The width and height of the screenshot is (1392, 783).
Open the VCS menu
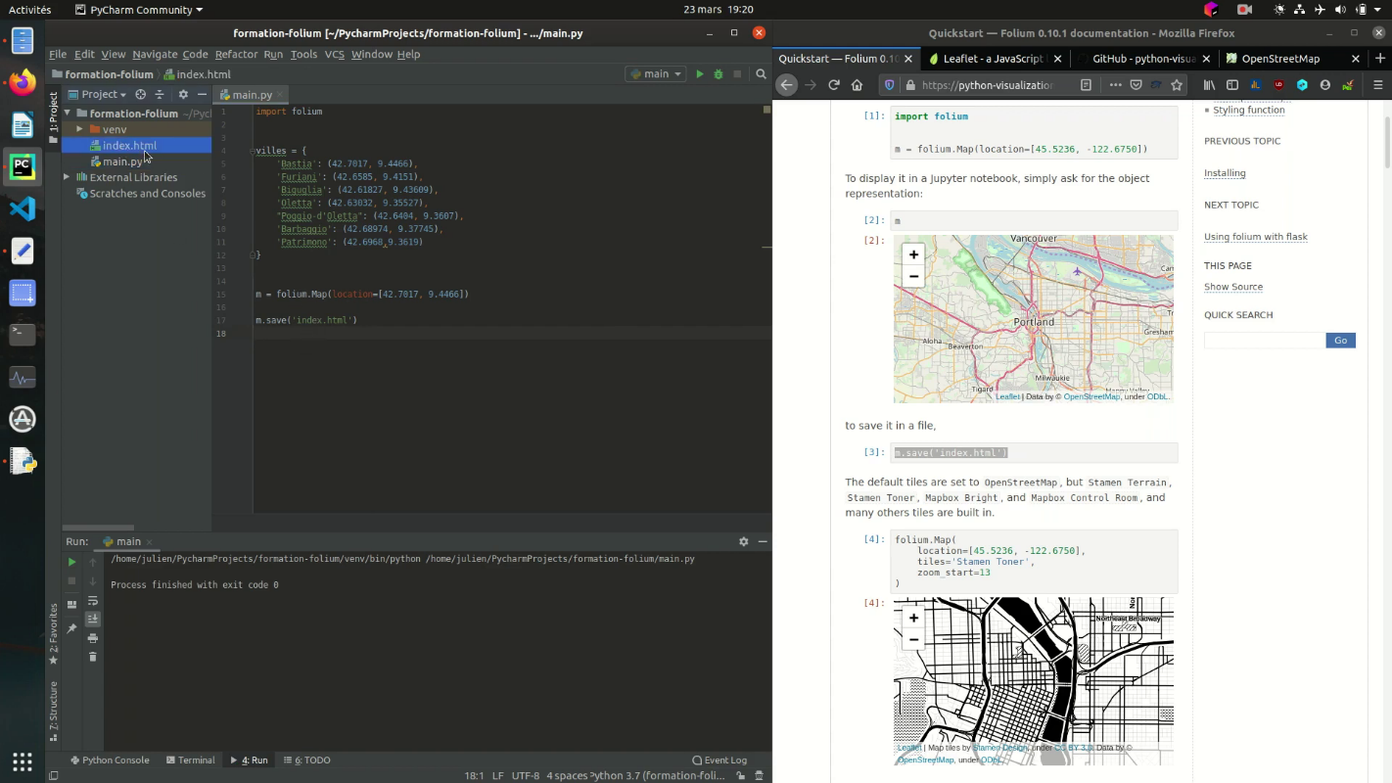click(335, 55)
